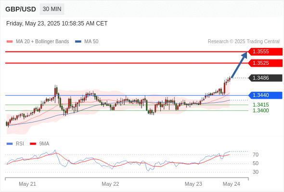284x192 pixels.
Task: Click the MA 50 blue legend swatch
Action: (78, 42)
